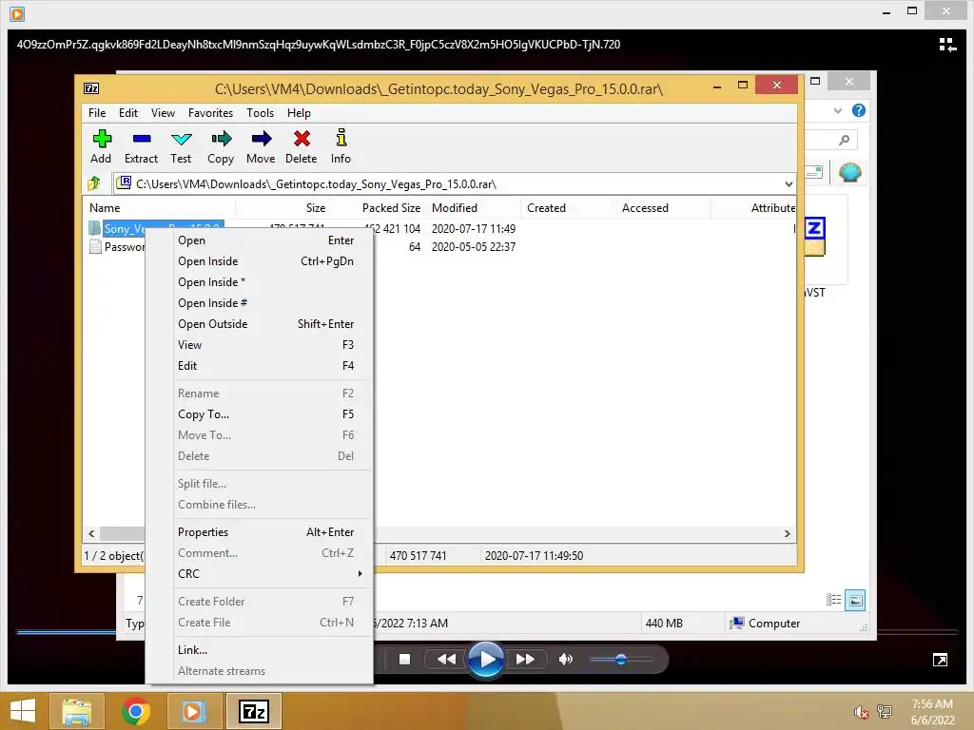The image size is (974, 730).
Task: Click scroll left arrow of file list
Action: [x=92, y=534]
